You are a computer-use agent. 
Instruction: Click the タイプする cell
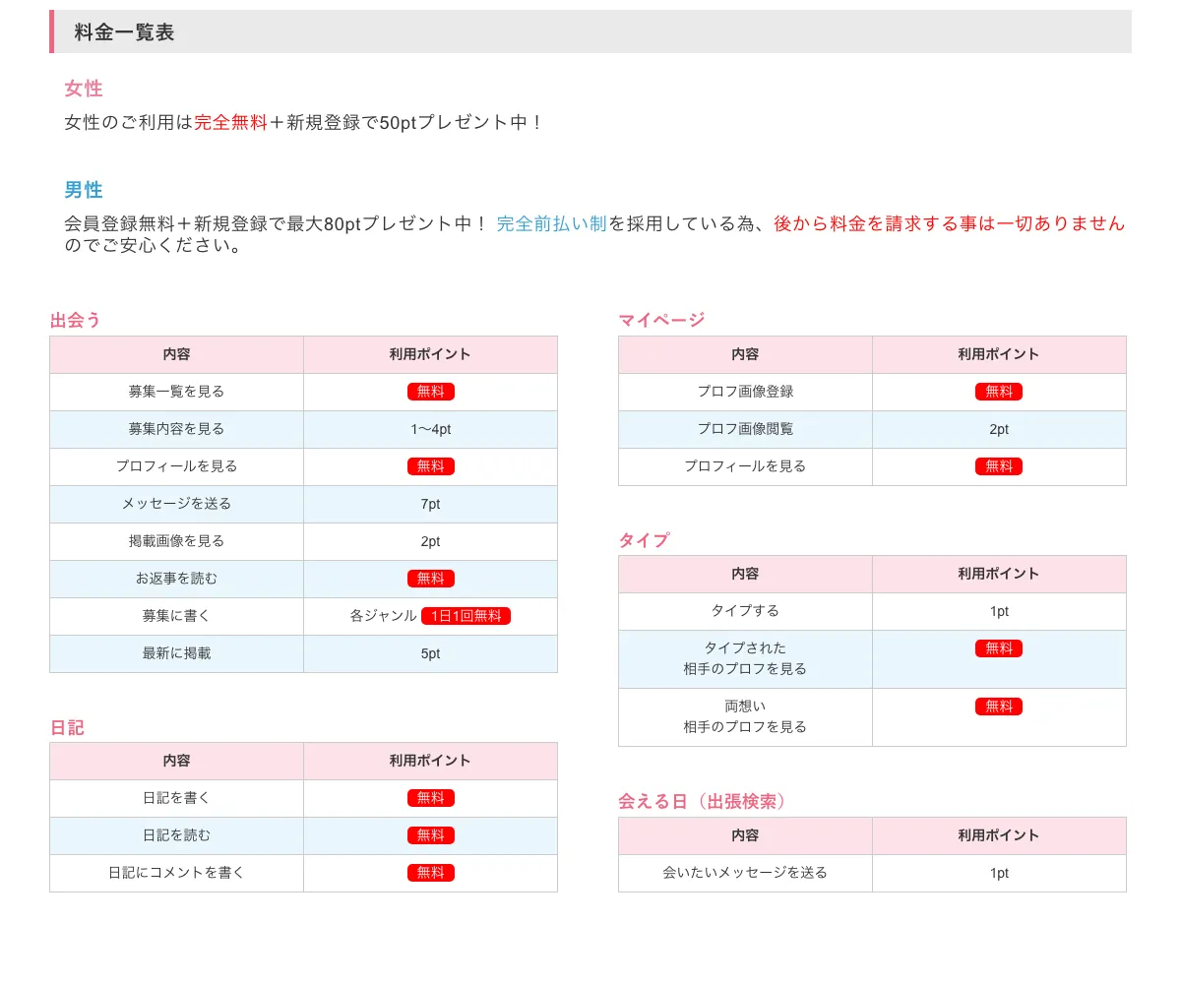tap(745, 611)
